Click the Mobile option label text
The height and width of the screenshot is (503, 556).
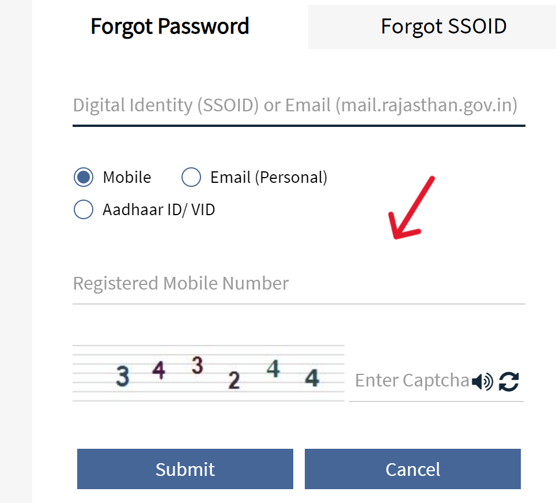coord(126,177)
